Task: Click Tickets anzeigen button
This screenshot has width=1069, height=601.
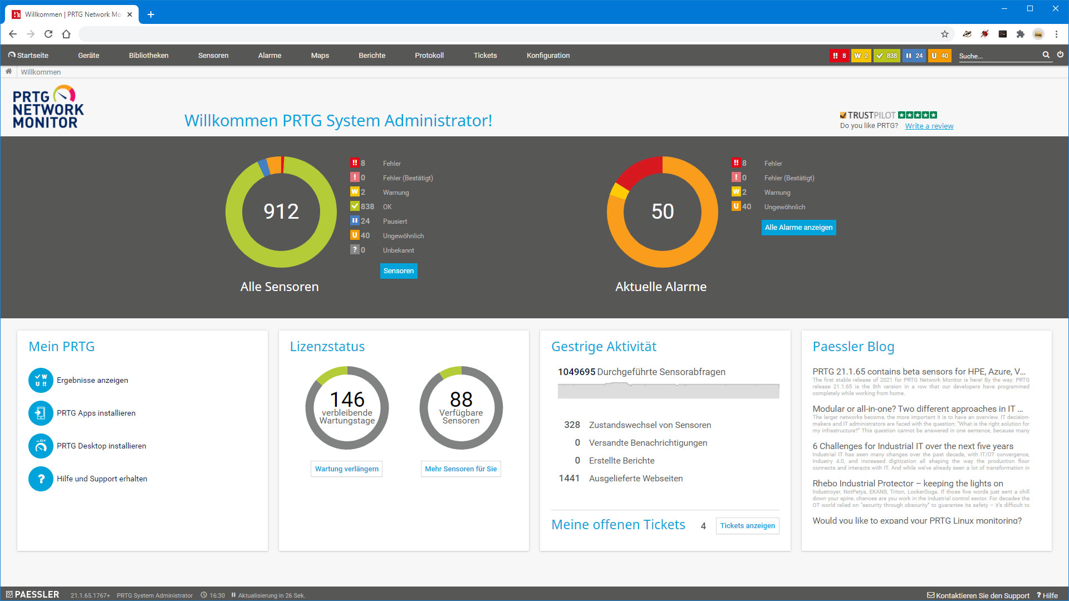Action: pyautogui.click(x=747, y=526)
